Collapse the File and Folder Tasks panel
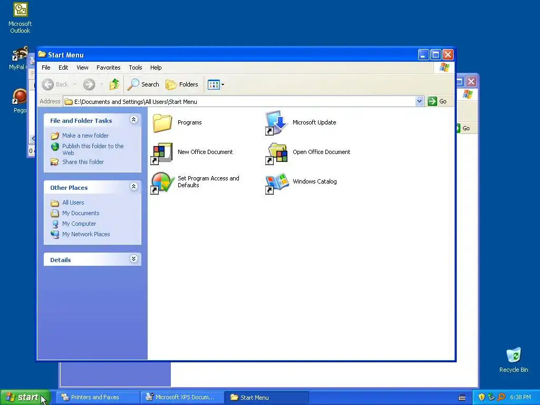 (x=133, y=120)
